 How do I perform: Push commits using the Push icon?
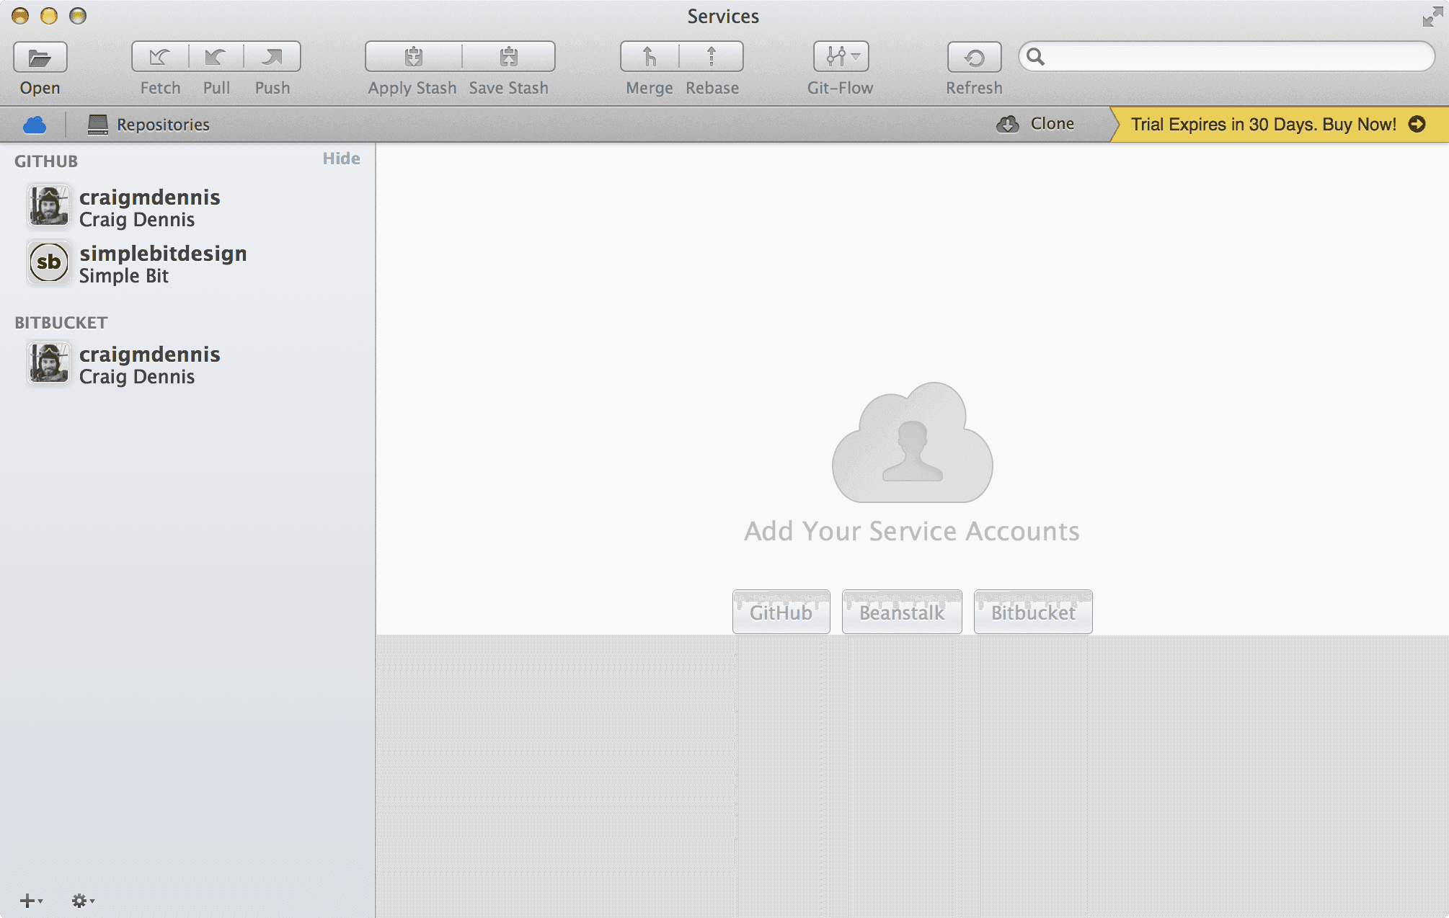coord(272,57)
